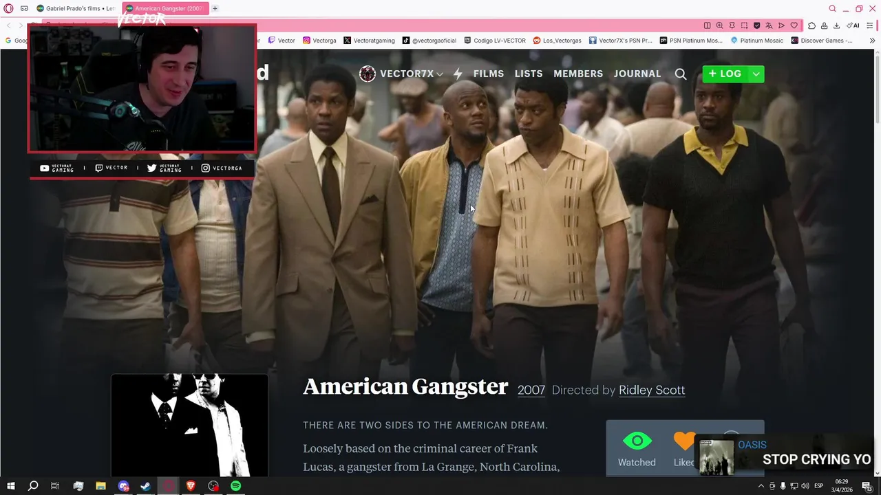
Task: Open the Discover Games bookmark
Action: click(x=821, y=41)
